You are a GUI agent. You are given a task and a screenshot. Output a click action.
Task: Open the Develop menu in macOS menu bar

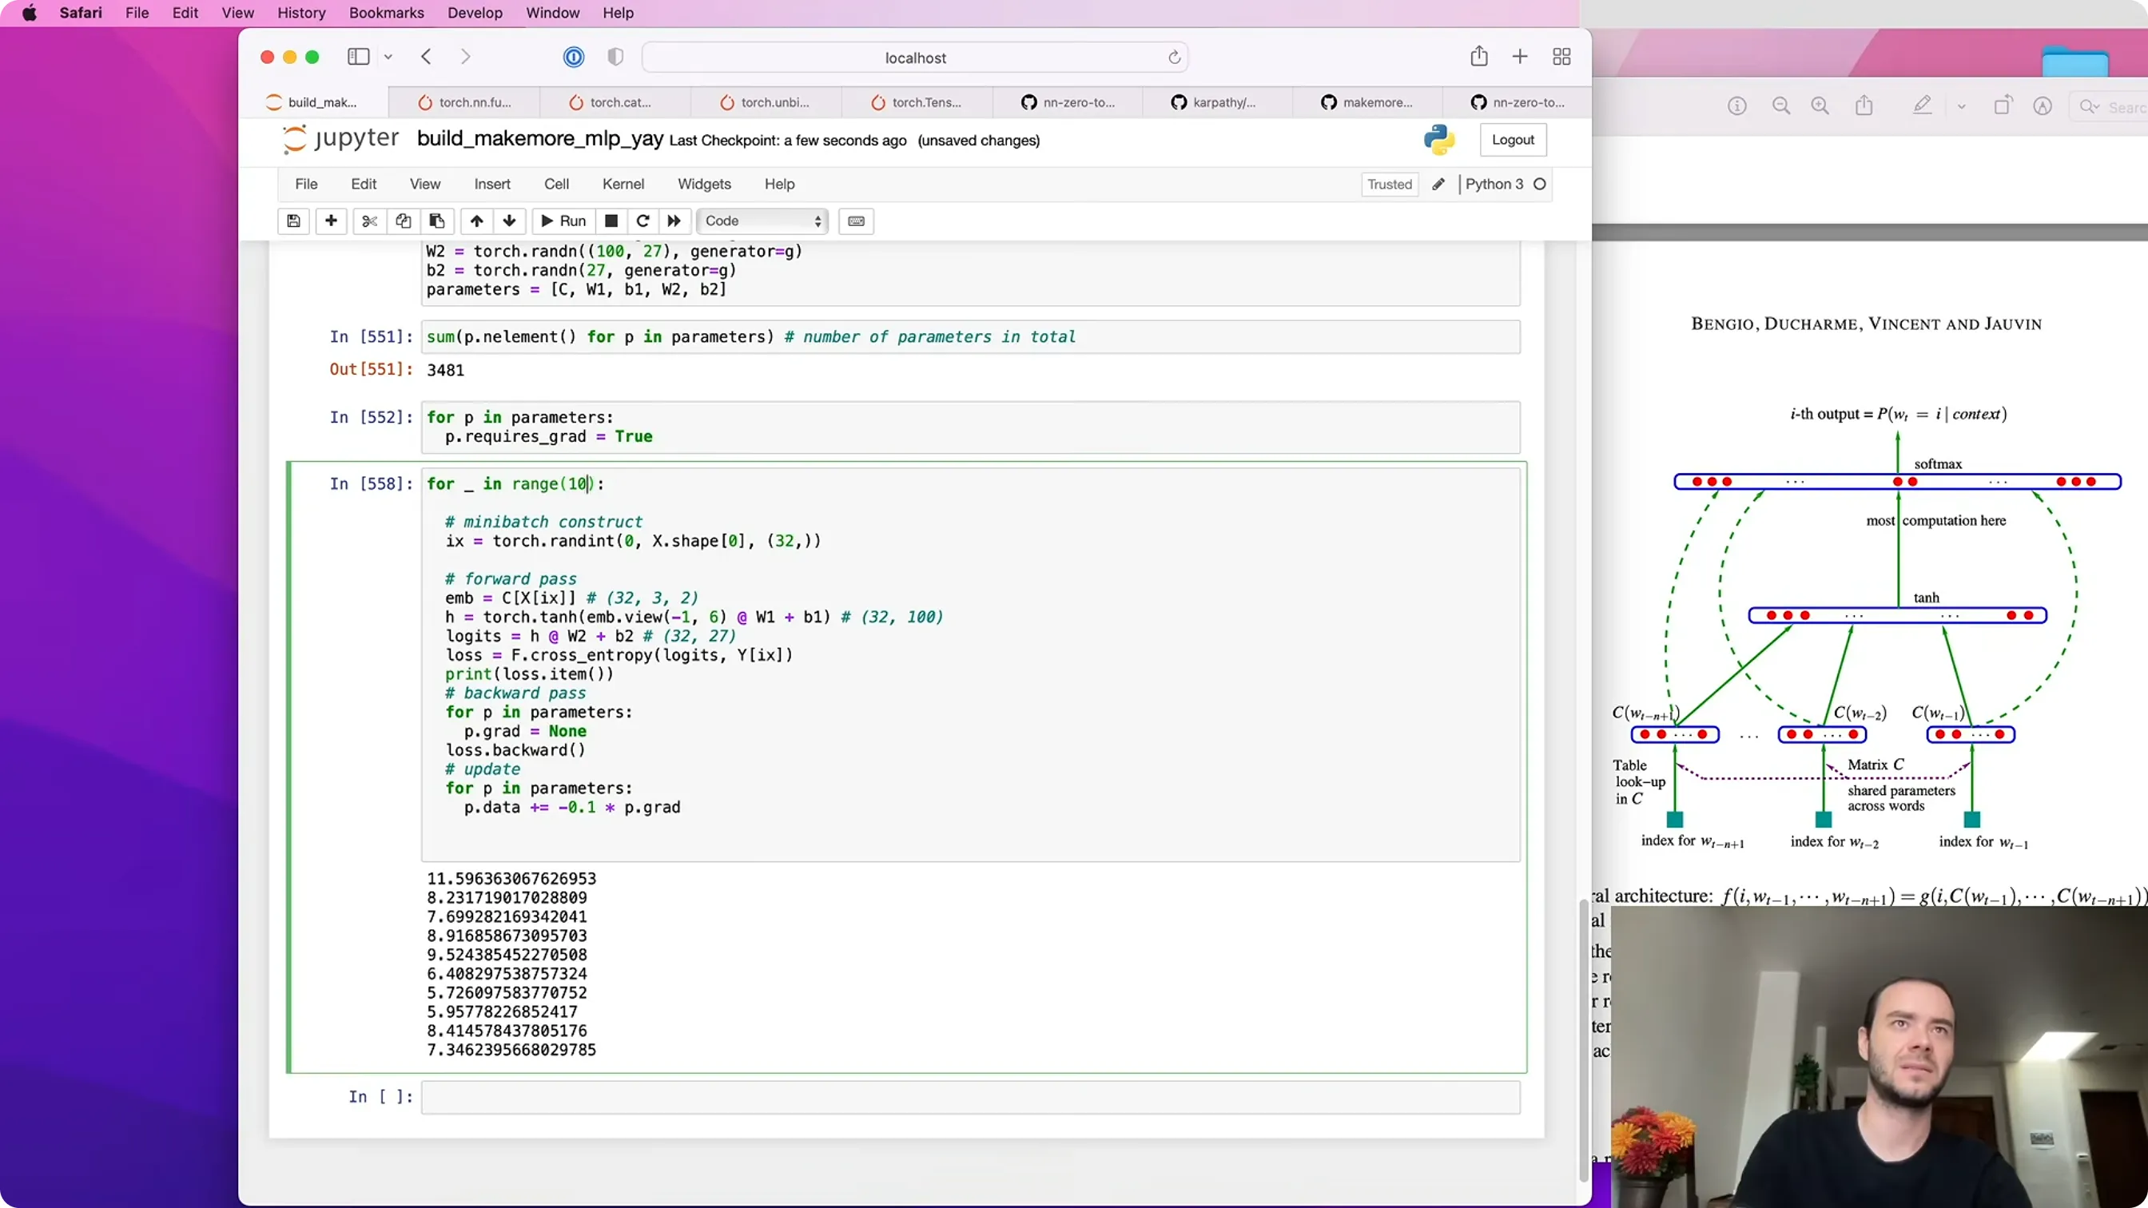point(475,13)
